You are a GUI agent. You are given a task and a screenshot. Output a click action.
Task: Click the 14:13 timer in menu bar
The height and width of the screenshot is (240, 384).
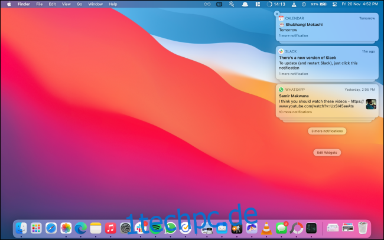[x=276, y=4]
